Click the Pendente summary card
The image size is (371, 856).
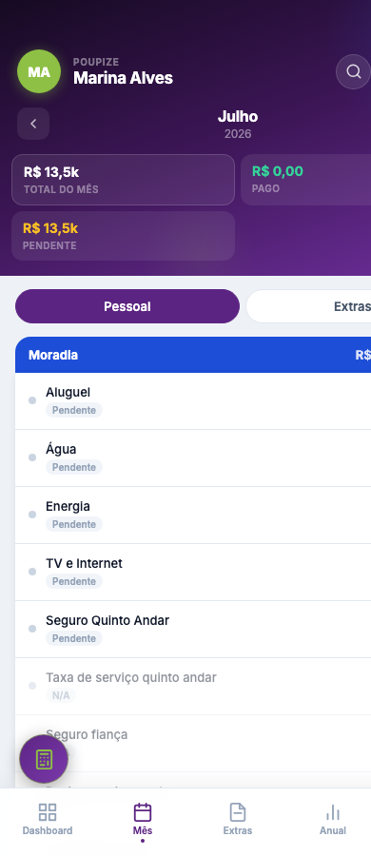[123, 236]
